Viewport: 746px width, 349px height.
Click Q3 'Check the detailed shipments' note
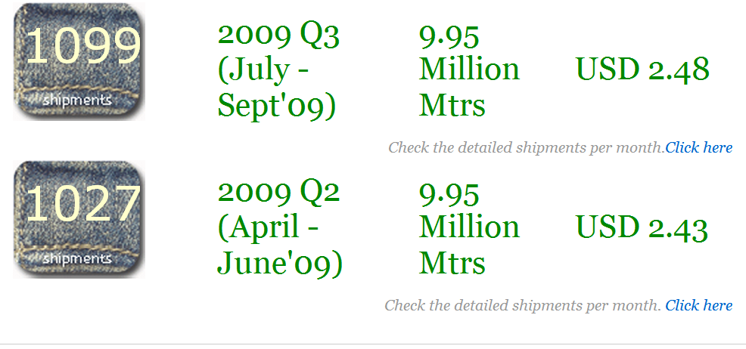pyautogui.click(x=526, y=147)
